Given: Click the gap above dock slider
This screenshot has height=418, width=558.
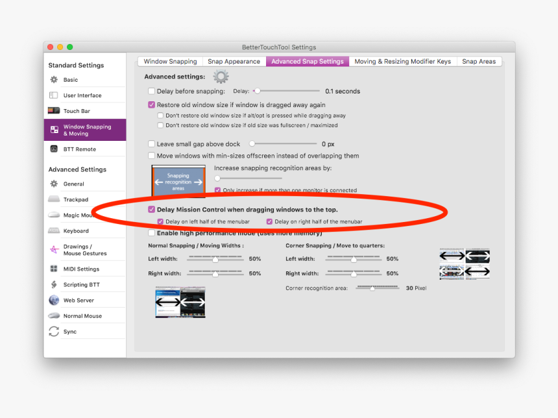Looking at the screenshot, I should [282, 143].
